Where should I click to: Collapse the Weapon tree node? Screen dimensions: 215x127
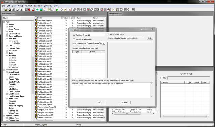7,55
